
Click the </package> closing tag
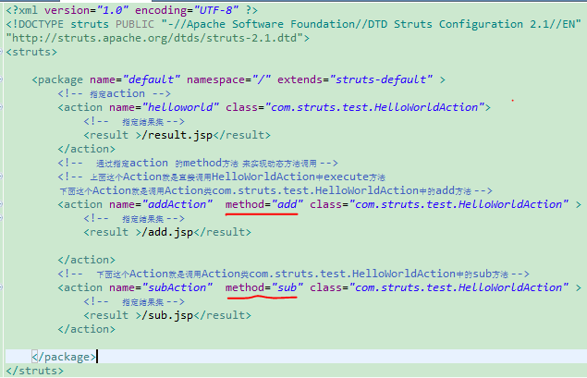tap(64, 357)
